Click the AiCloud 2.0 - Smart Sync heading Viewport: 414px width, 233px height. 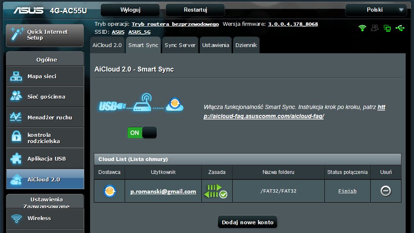click(x=134, y=69)
